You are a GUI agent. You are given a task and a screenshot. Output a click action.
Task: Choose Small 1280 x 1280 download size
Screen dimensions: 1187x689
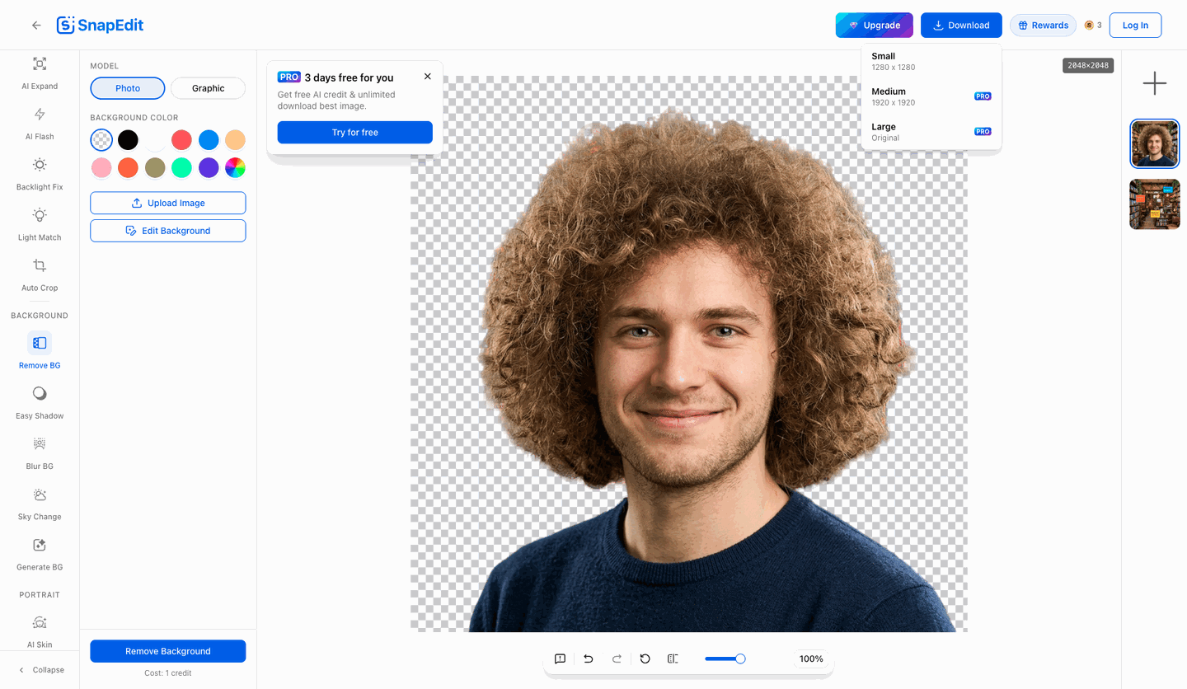click(931, 62)
